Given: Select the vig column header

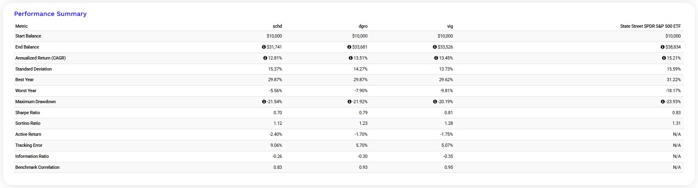Looking at the screenshot, I should pos(450,26).
